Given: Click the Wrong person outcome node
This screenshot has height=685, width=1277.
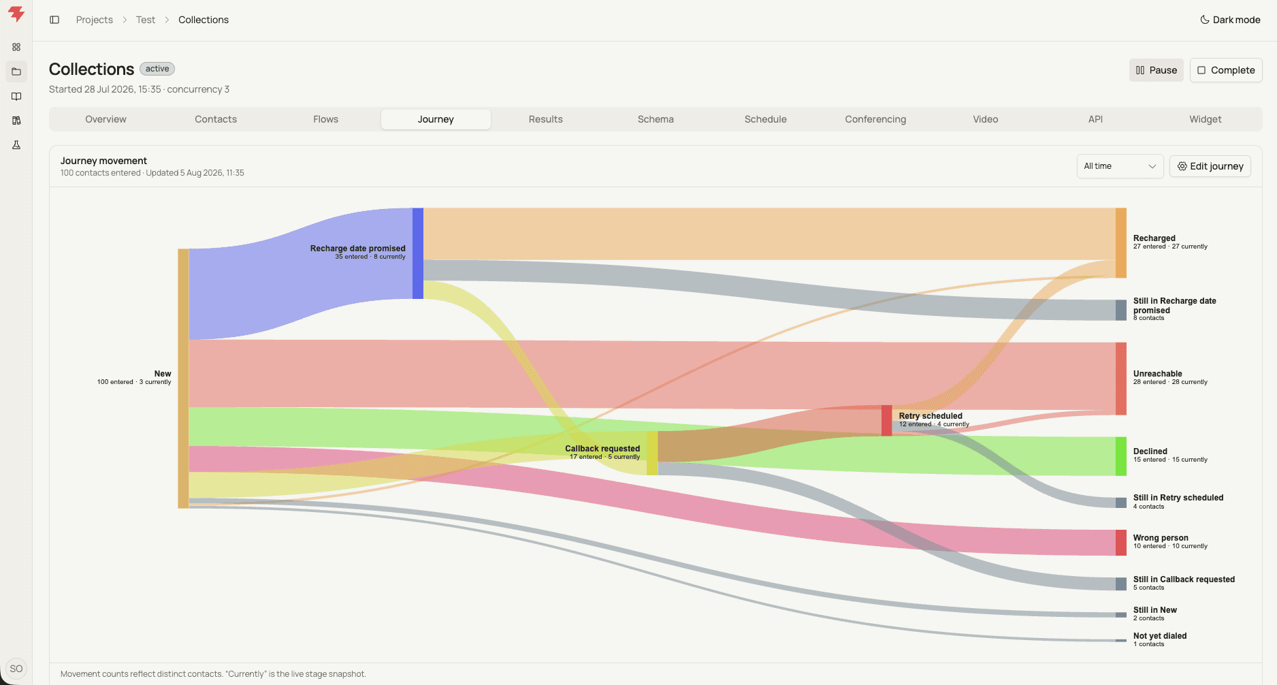Looking at the screenshot, I should click(1120, 543).
